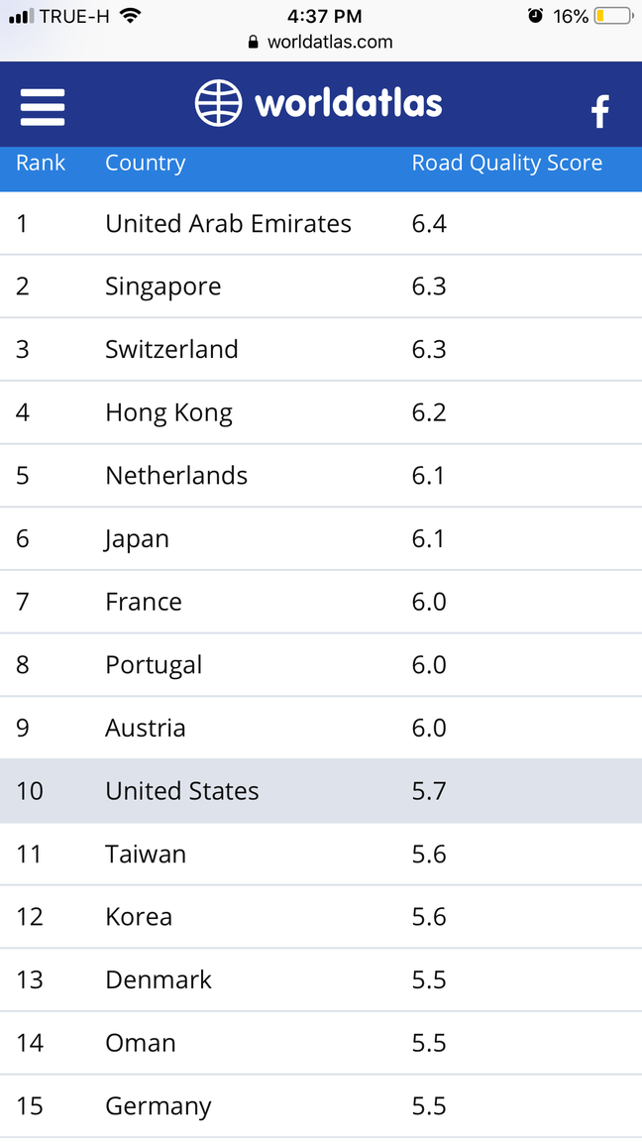Tap the Wi-Fi status icon

(x=131, y=15)
